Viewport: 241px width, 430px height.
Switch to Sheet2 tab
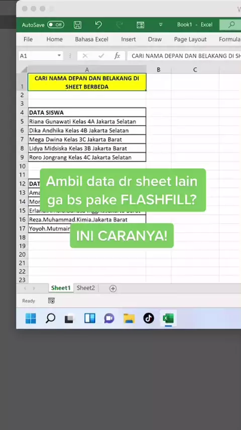[x=86, y=288]
